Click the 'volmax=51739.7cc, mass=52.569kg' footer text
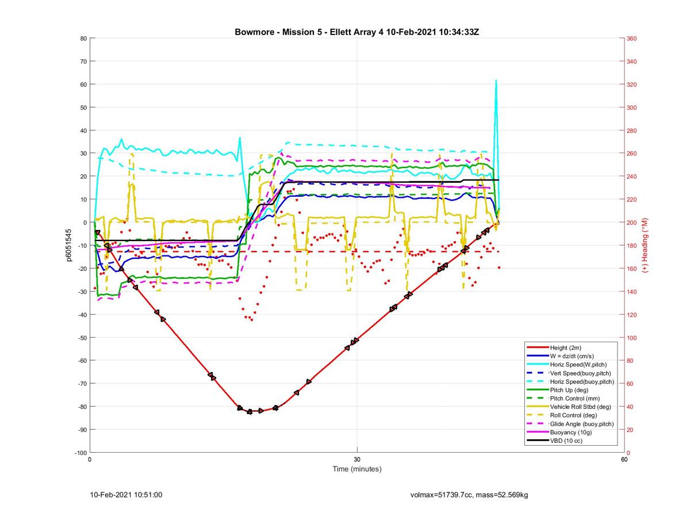This screenshot has height=509, width=690. tap(469, 495)
